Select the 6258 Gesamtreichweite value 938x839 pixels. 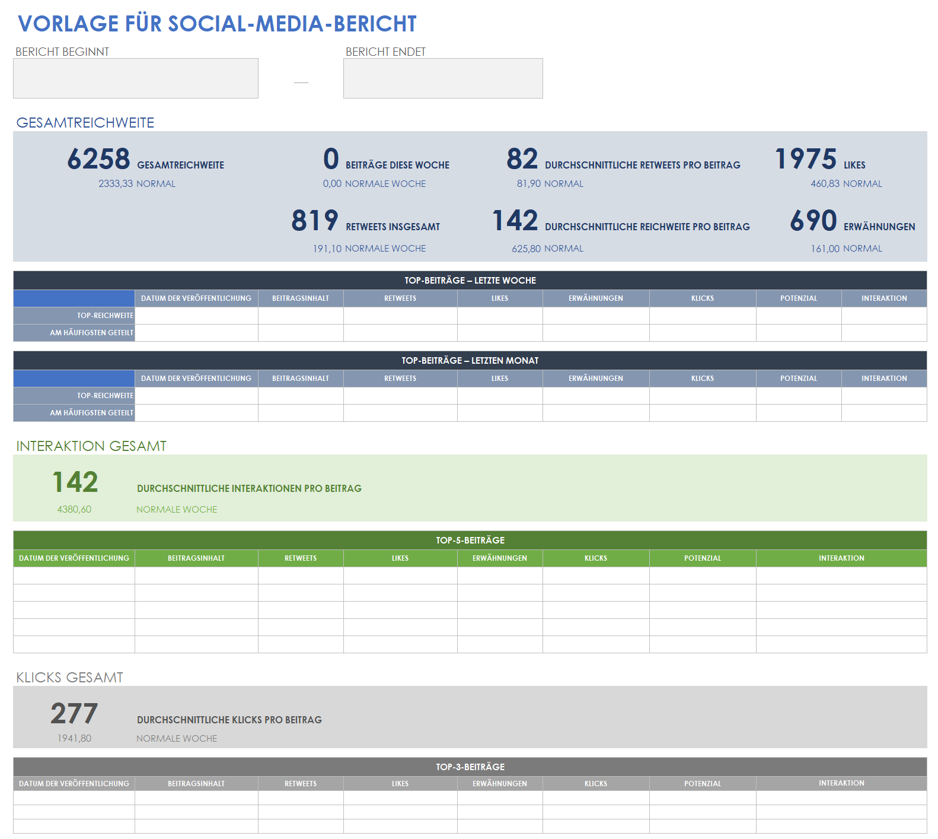98,159
